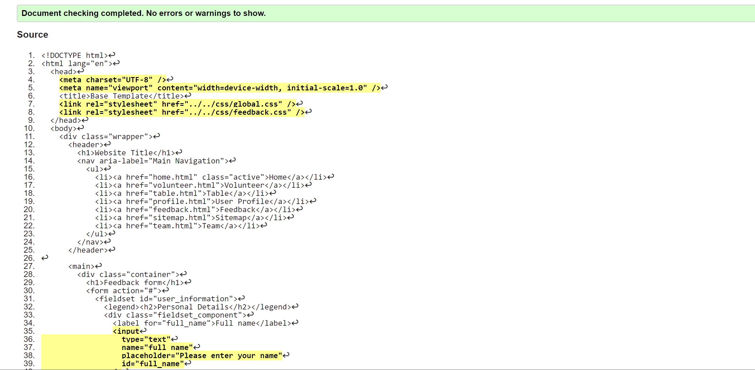This screenshot has height=370, width=755.
Task: Click the newline arrow after the input tag
Action: (x=143, y=331)
